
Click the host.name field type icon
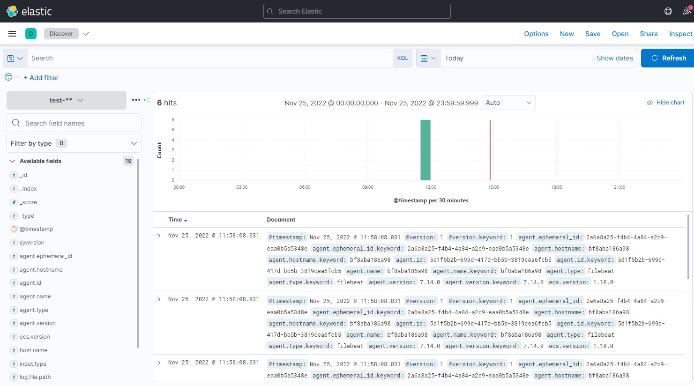click(14, 350)
